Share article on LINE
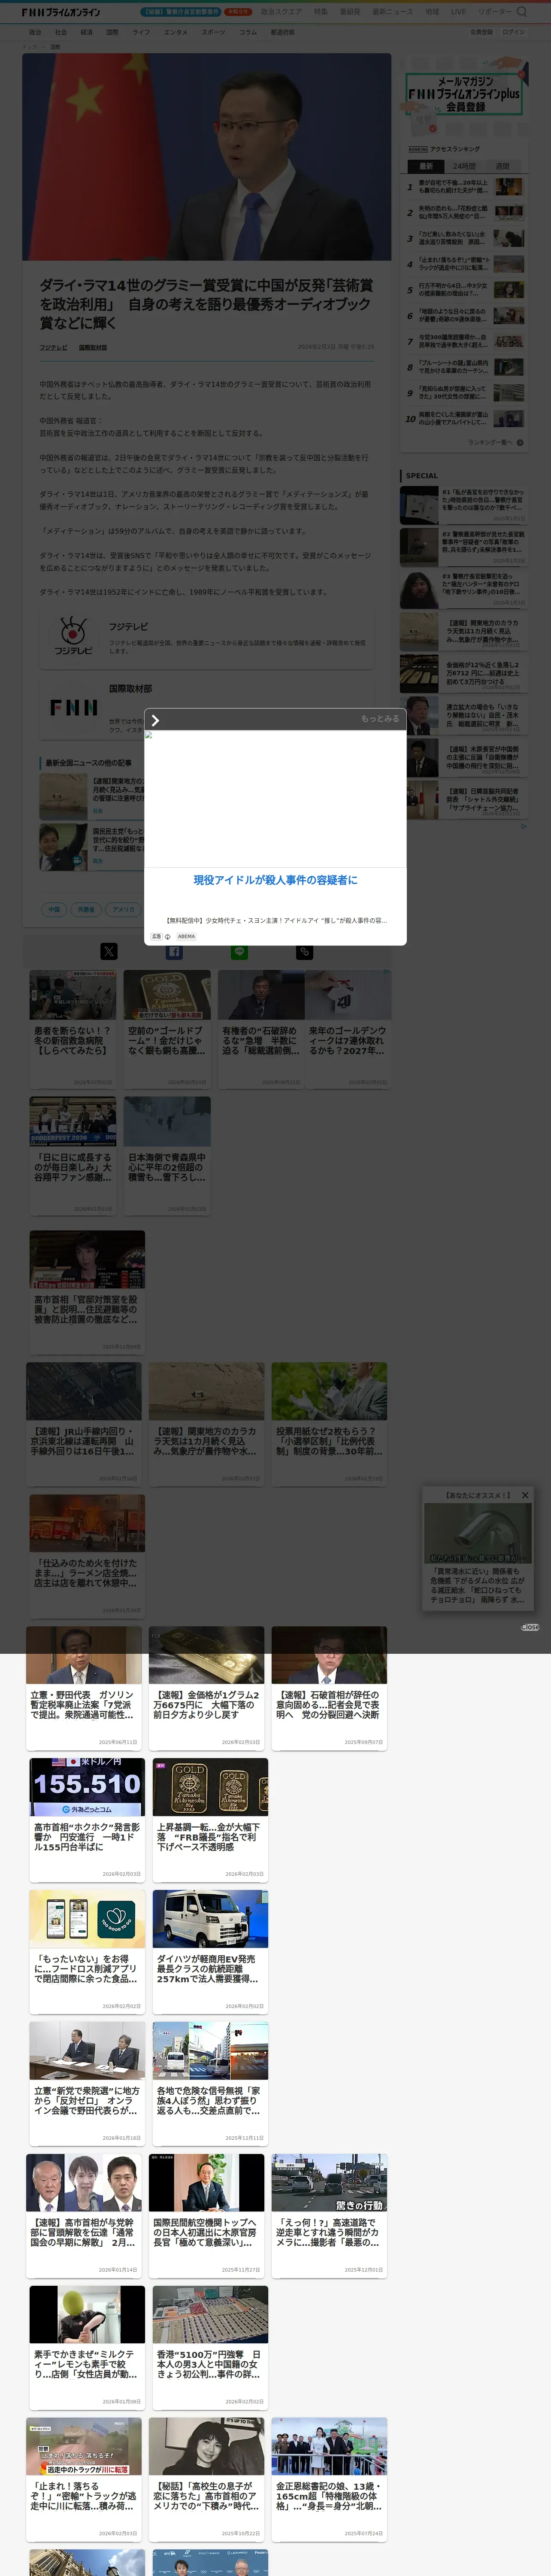 [x=239, y=952]
